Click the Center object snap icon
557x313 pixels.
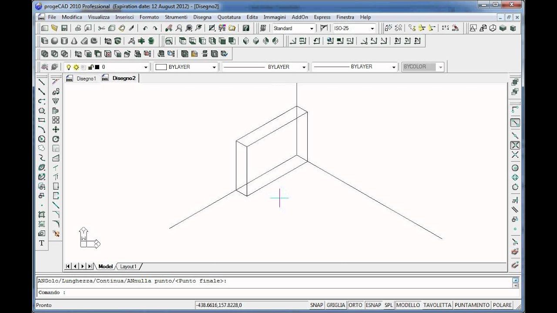click(515, 168)
